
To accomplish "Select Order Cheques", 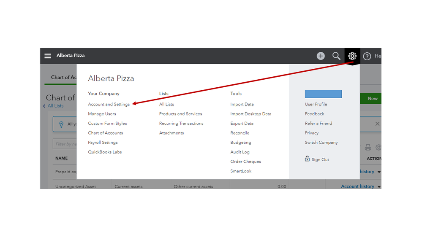I will 246,162.
